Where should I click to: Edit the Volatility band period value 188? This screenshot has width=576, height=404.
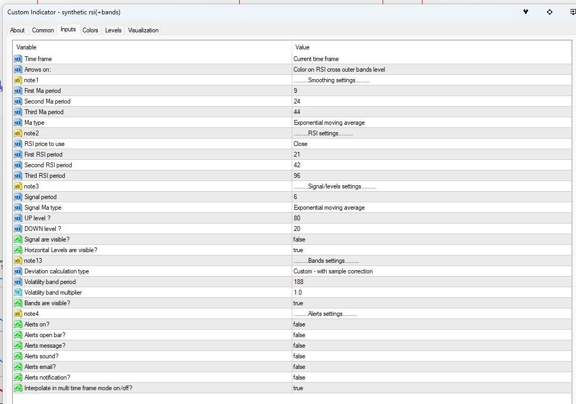pyautogui.click(x=299, y=282)
